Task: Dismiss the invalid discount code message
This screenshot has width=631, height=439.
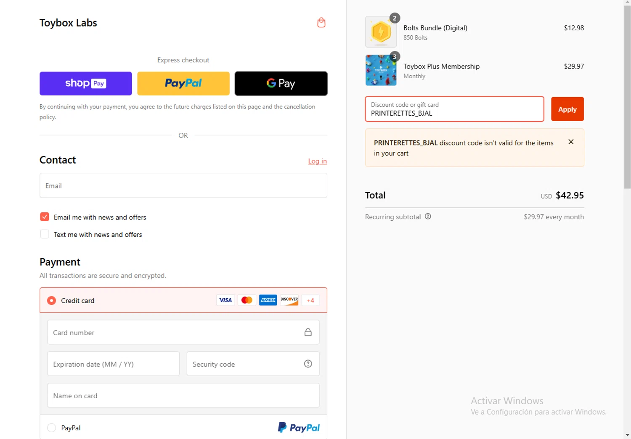Action: click(x=571, y=142)
